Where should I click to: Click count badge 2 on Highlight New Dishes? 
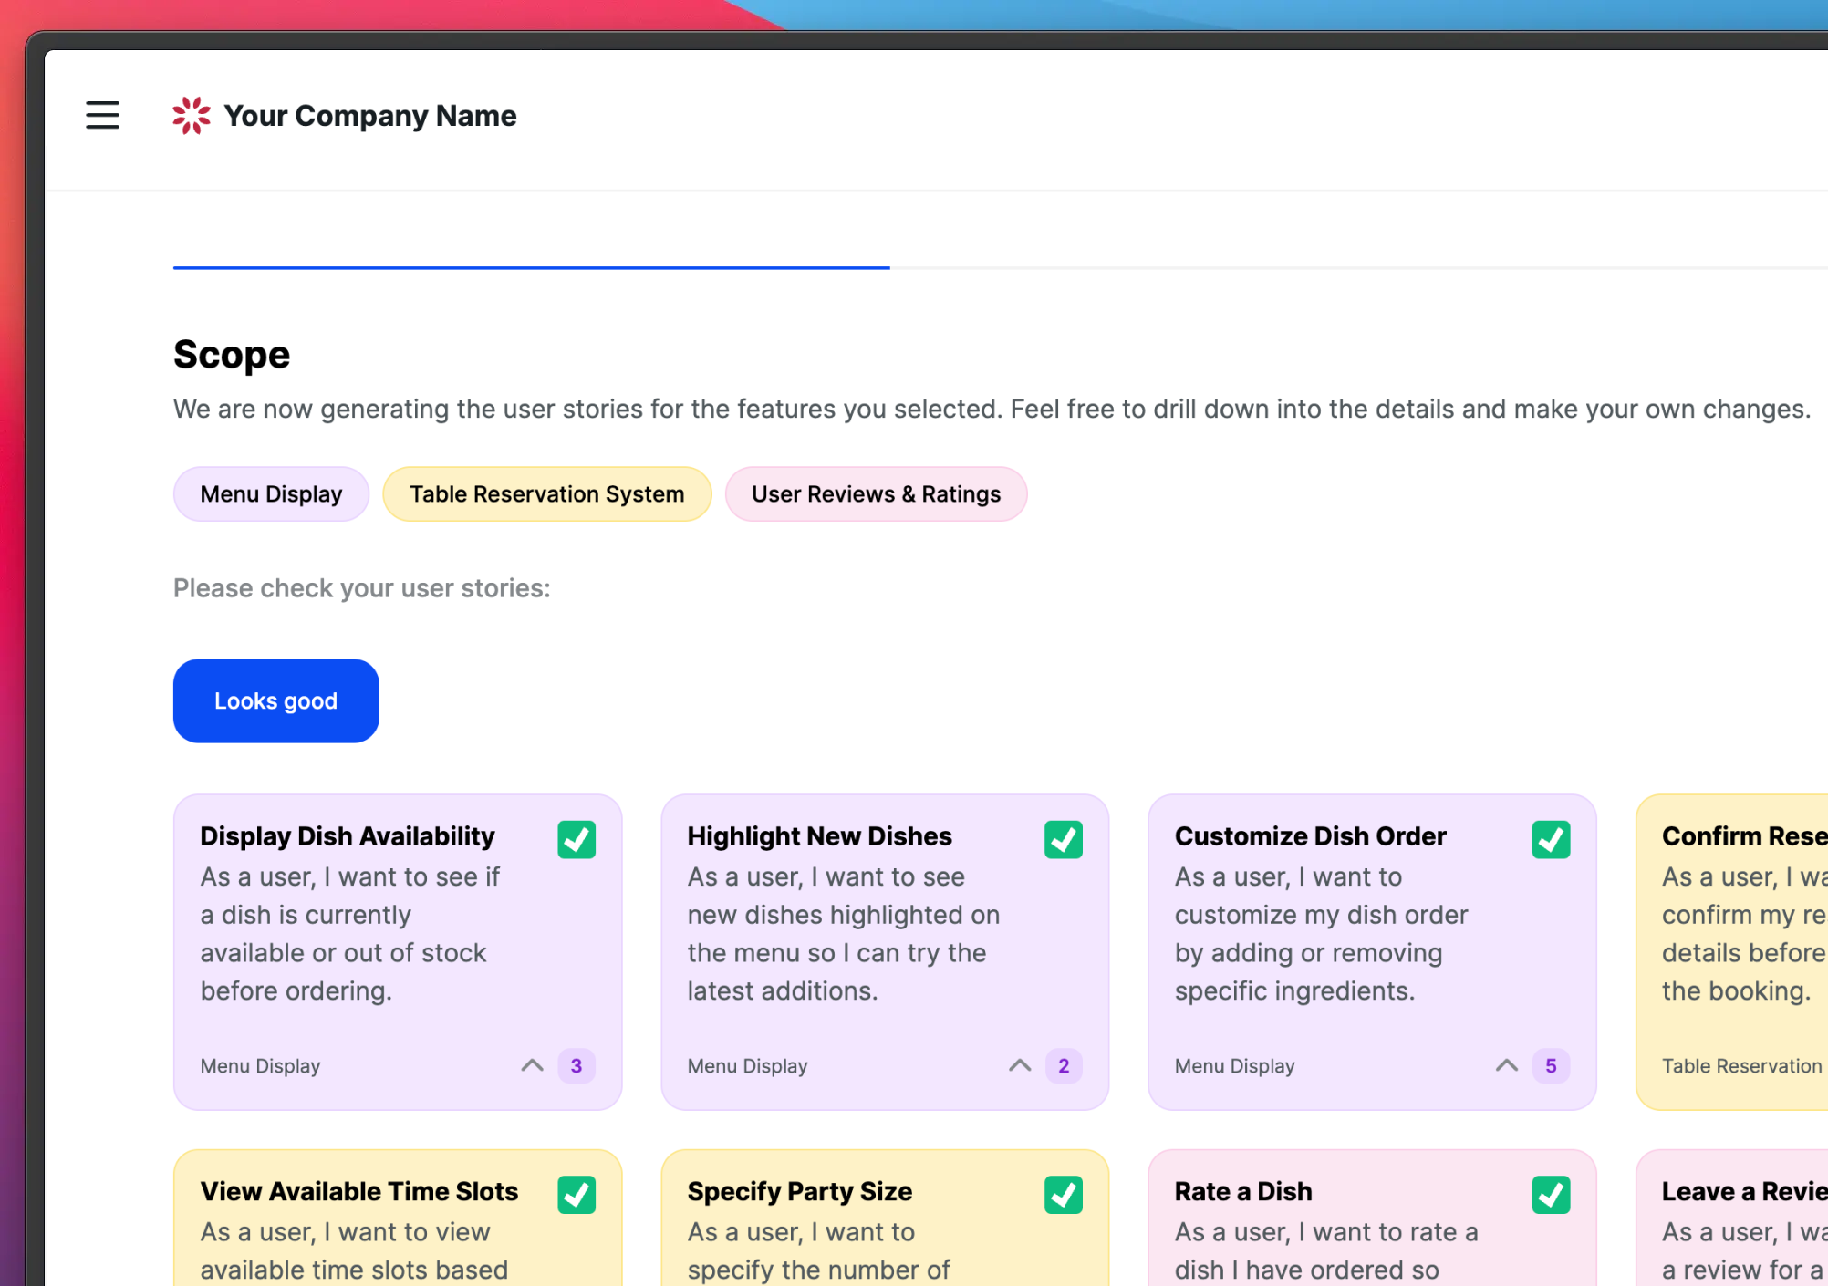[x=1064, y=1065]
